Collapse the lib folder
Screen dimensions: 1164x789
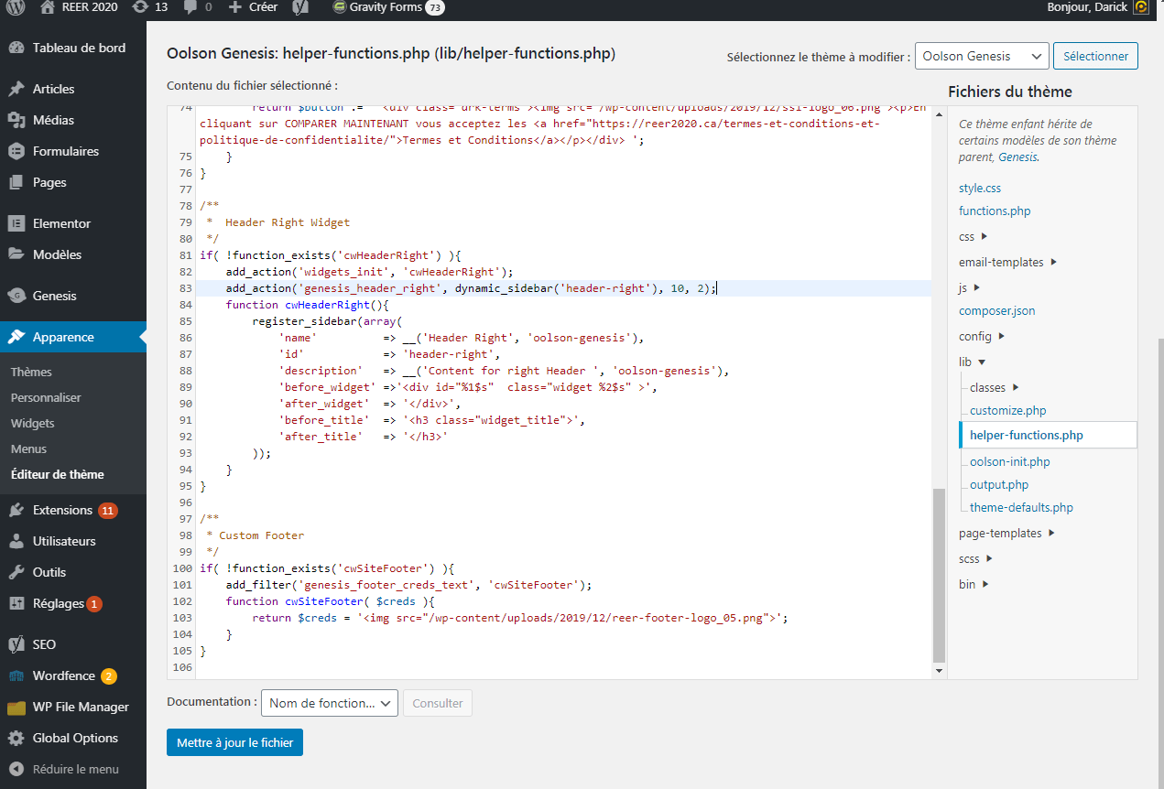(x=982, y=362)
